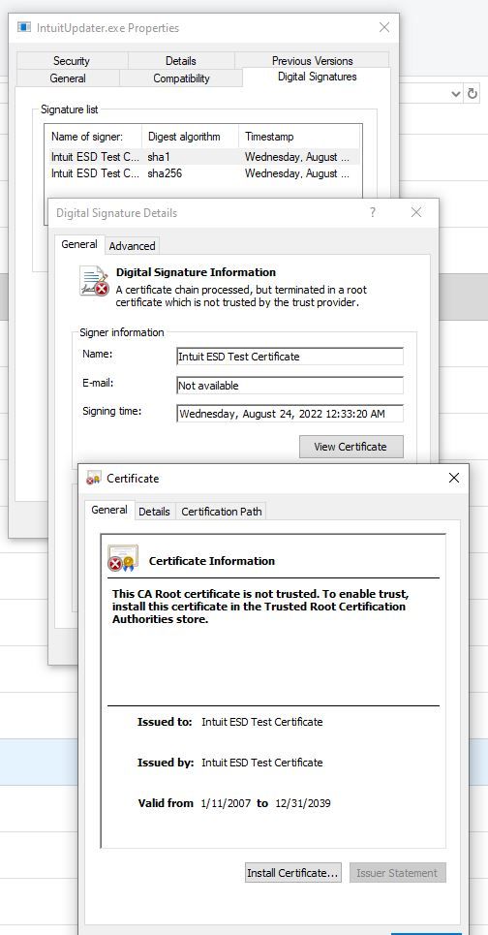
Task: Click the Digital Signature Information error icon
Action: tap(95, 281)
